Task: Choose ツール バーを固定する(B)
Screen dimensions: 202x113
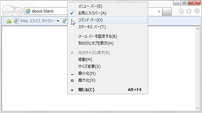Action: click(108, 36)
